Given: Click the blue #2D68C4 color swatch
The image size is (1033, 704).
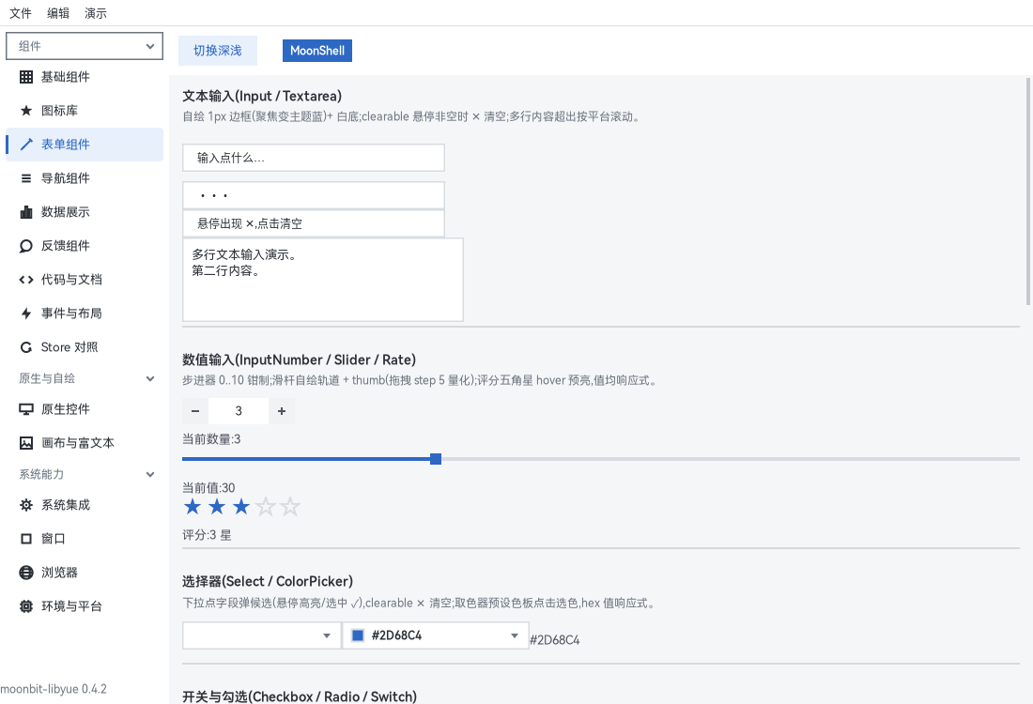Looking at the screenshot, I should pos(358,635).
